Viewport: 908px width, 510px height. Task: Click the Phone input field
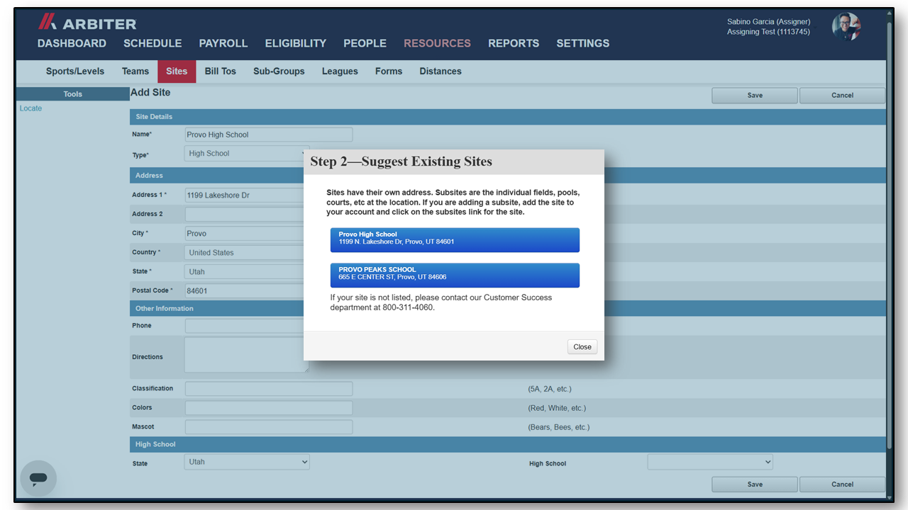[245, 326]
